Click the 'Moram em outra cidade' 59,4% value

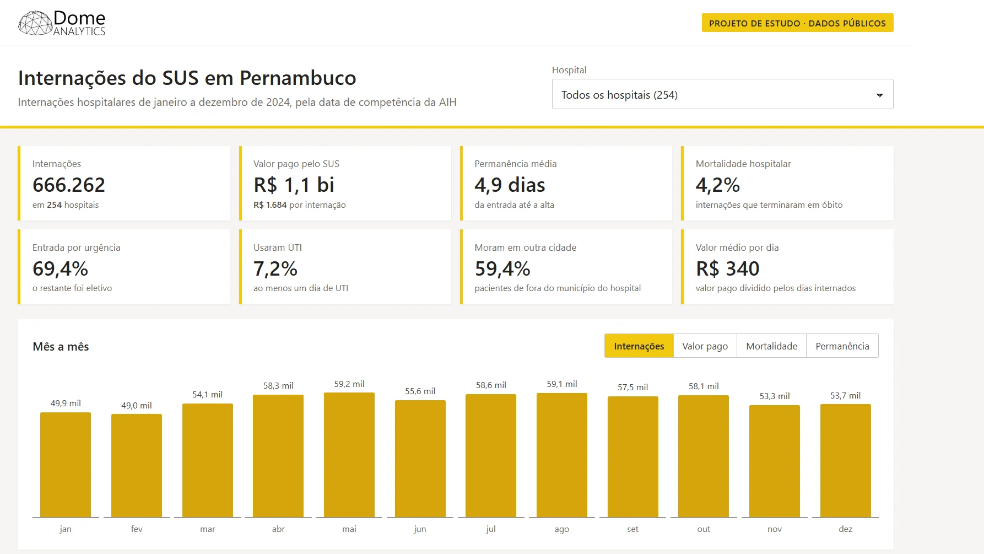point(502,268)
